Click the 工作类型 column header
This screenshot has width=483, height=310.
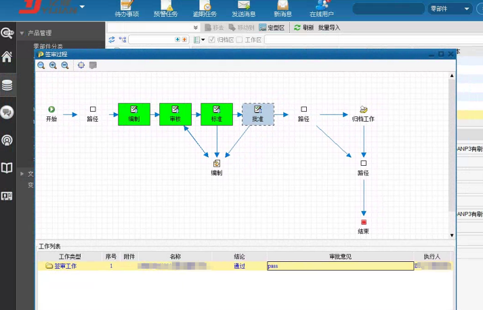[x=70, y=257]
